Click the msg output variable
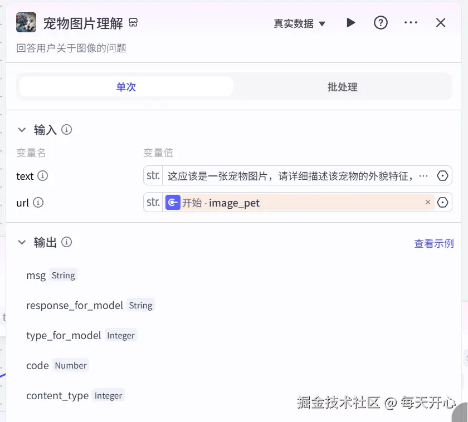This screenshot has height=422, width=468. coord(36,275)
